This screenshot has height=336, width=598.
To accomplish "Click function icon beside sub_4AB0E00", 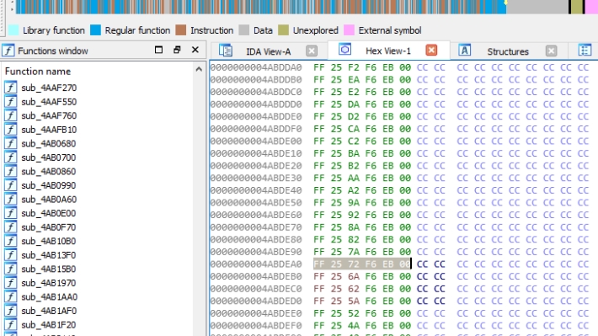I will tap(11, 213).
